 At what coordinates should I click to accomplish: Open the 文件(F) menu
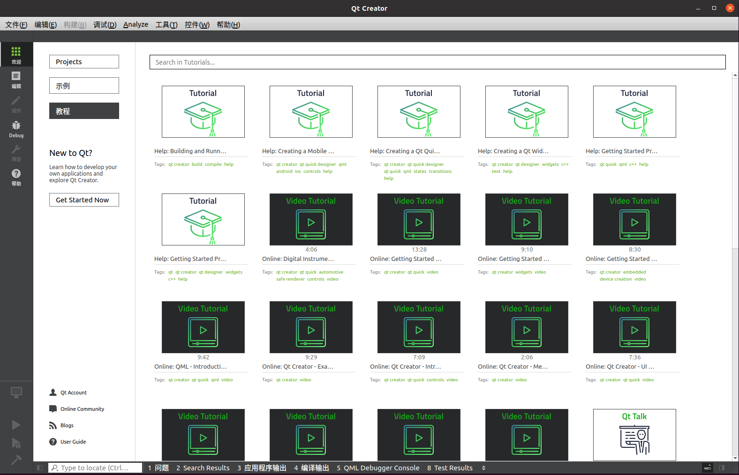(16, 24)
